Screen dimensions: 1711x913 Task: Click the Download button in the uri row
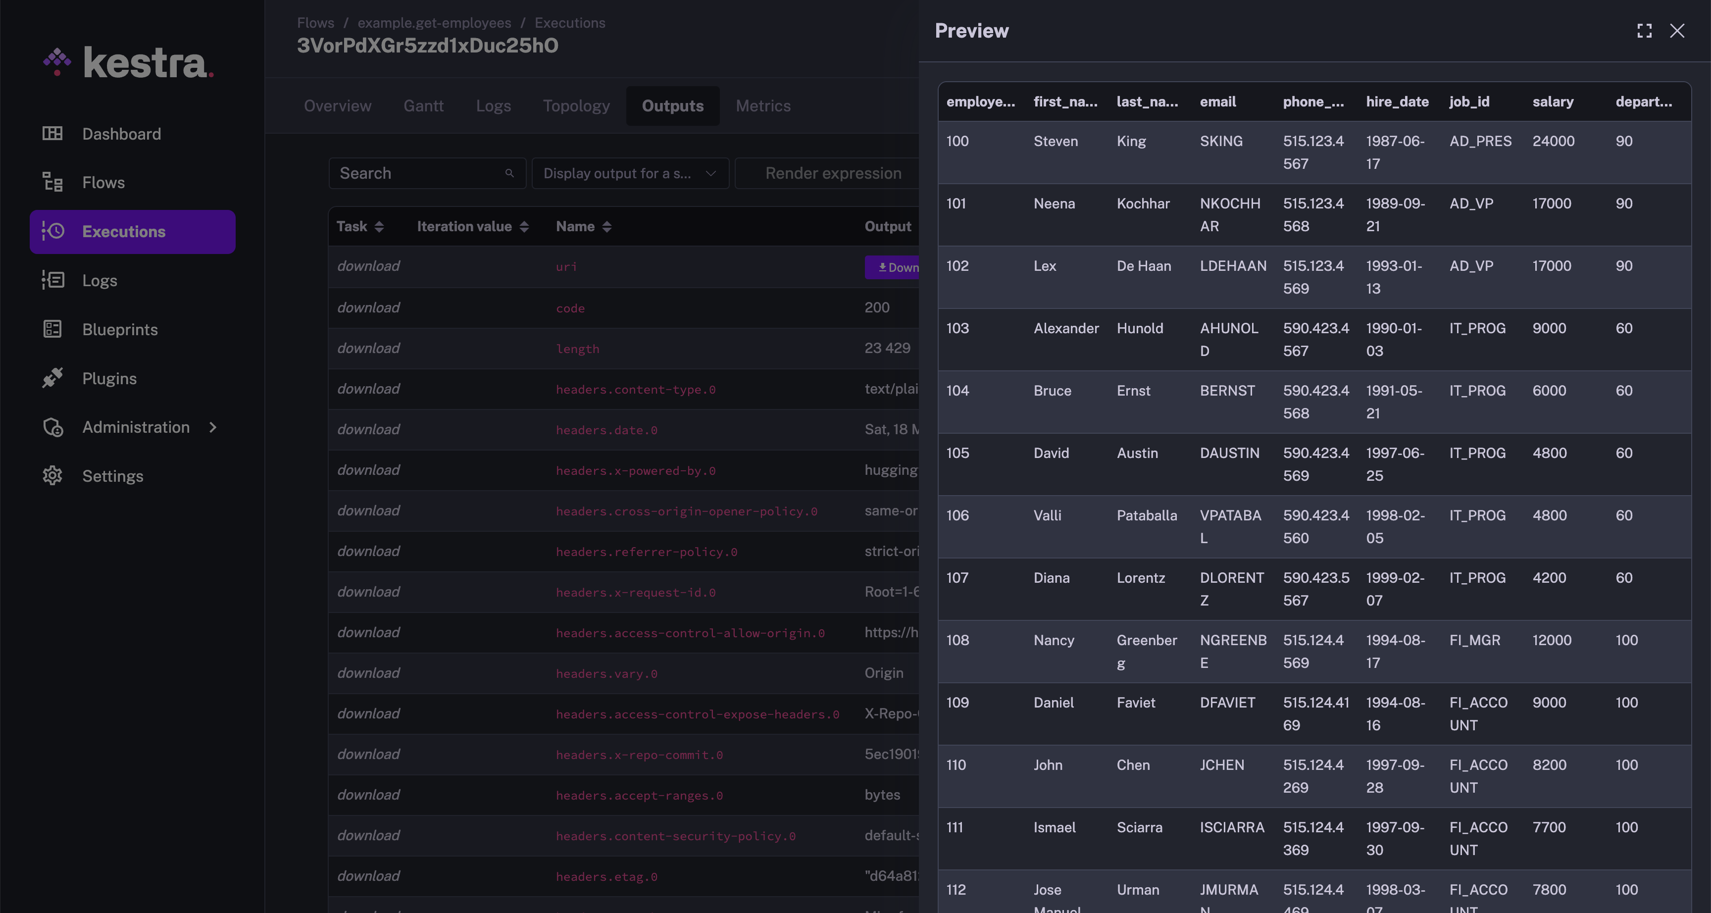pos(892,267)
